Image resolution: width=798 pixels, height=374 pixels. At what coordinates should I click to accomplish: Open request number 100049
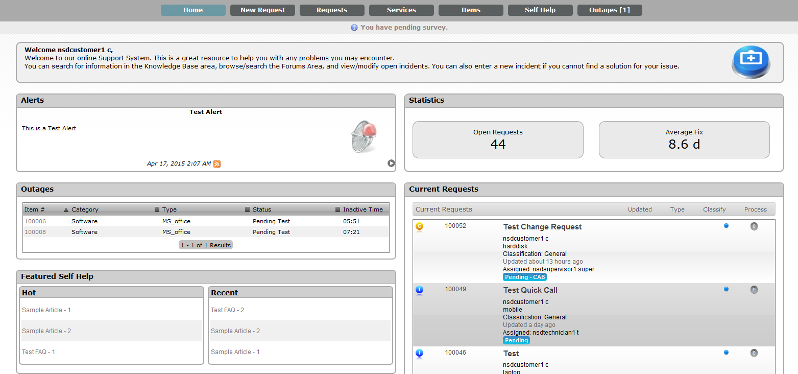point(455,289)
